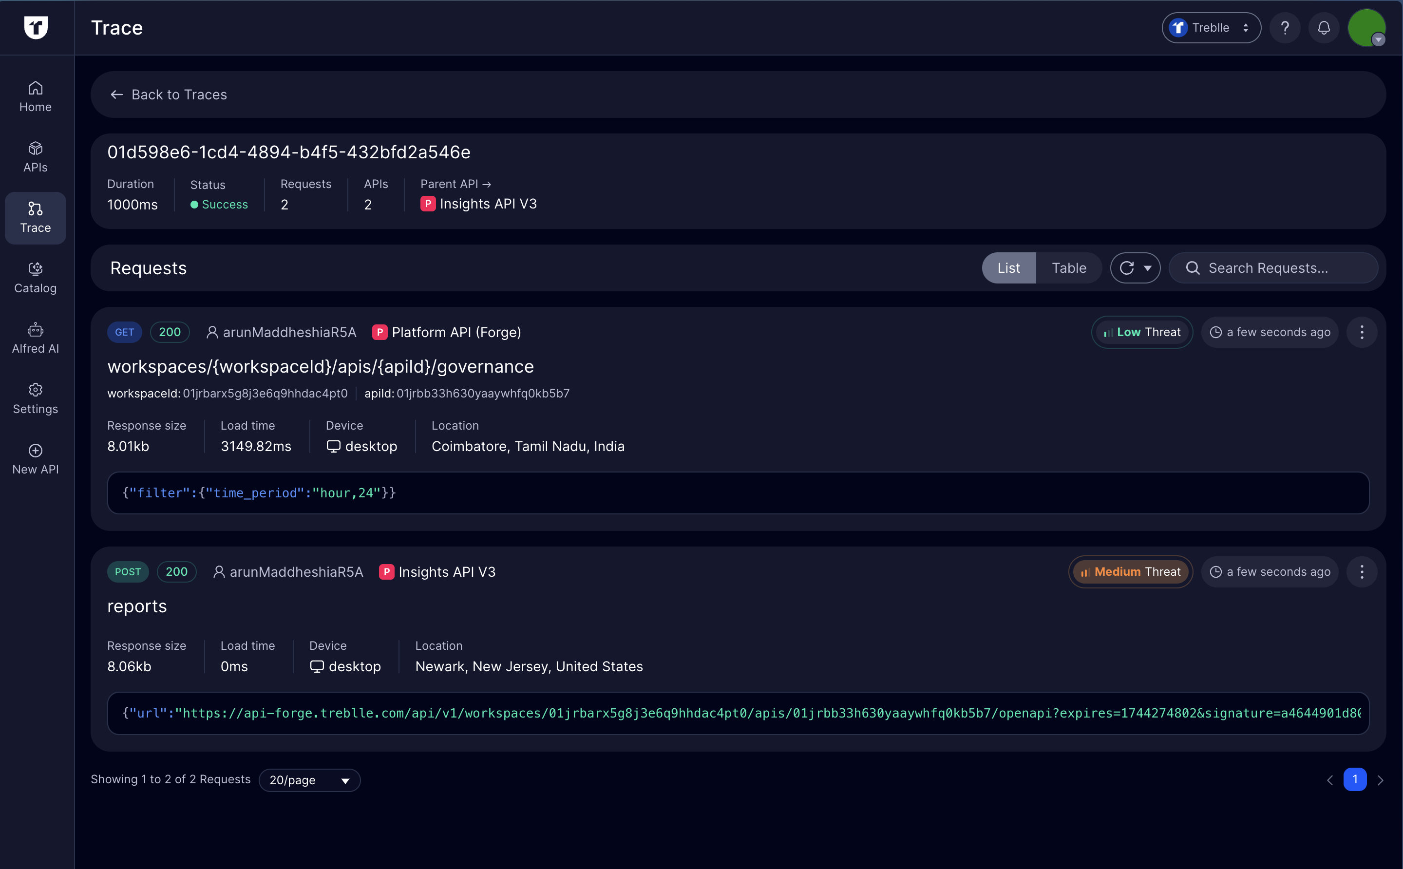The width and height of the screenshot is (1403, 869).
Task: Open the help question mark icon
Action: coord(1285,28)
